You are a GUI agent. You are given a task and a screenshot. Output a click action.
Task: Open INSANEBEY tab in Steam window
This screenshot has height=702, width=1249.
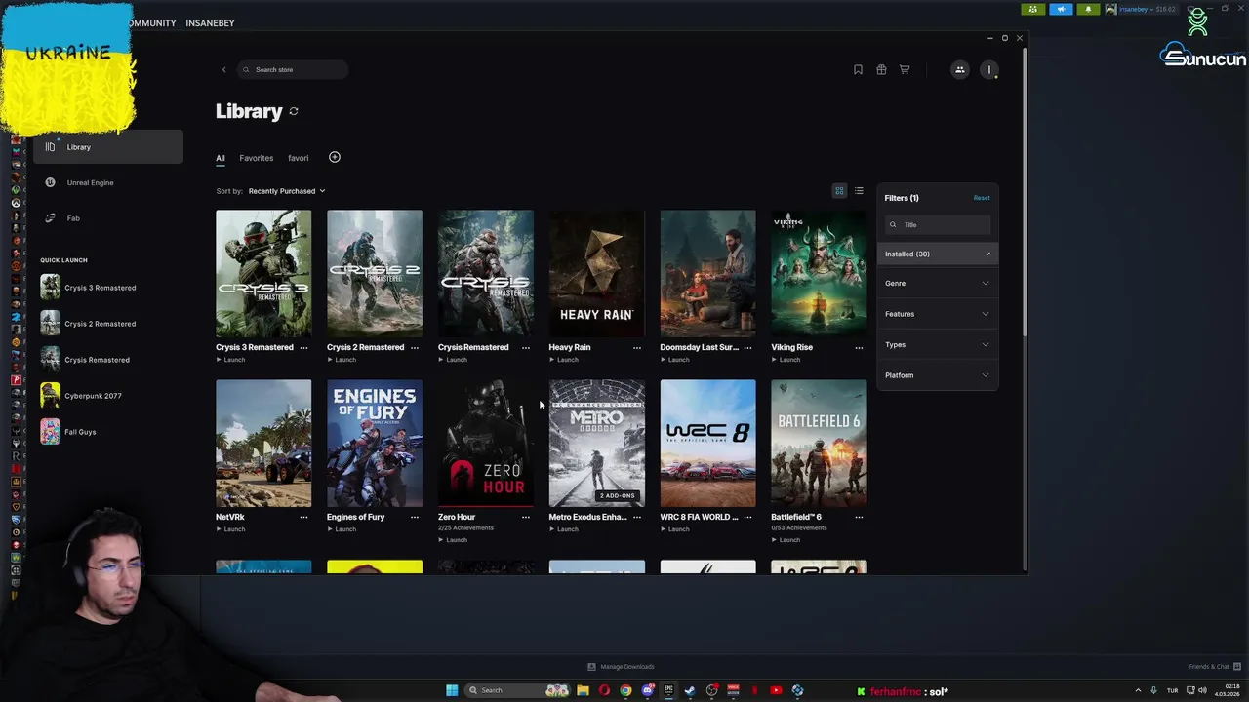210,22
